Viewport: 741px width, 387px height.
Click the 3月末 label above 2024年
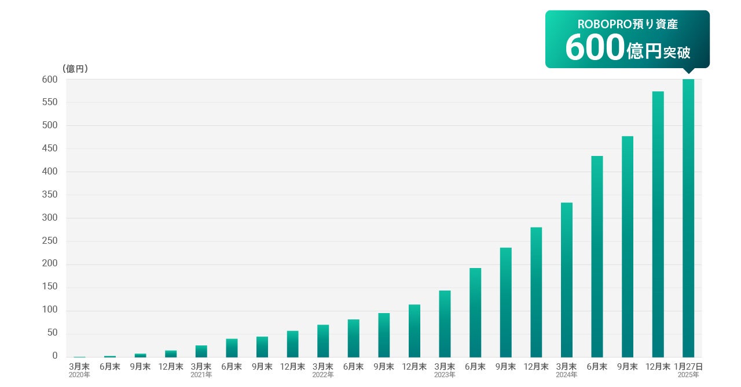pyautogui.click(x=566, y=366)
